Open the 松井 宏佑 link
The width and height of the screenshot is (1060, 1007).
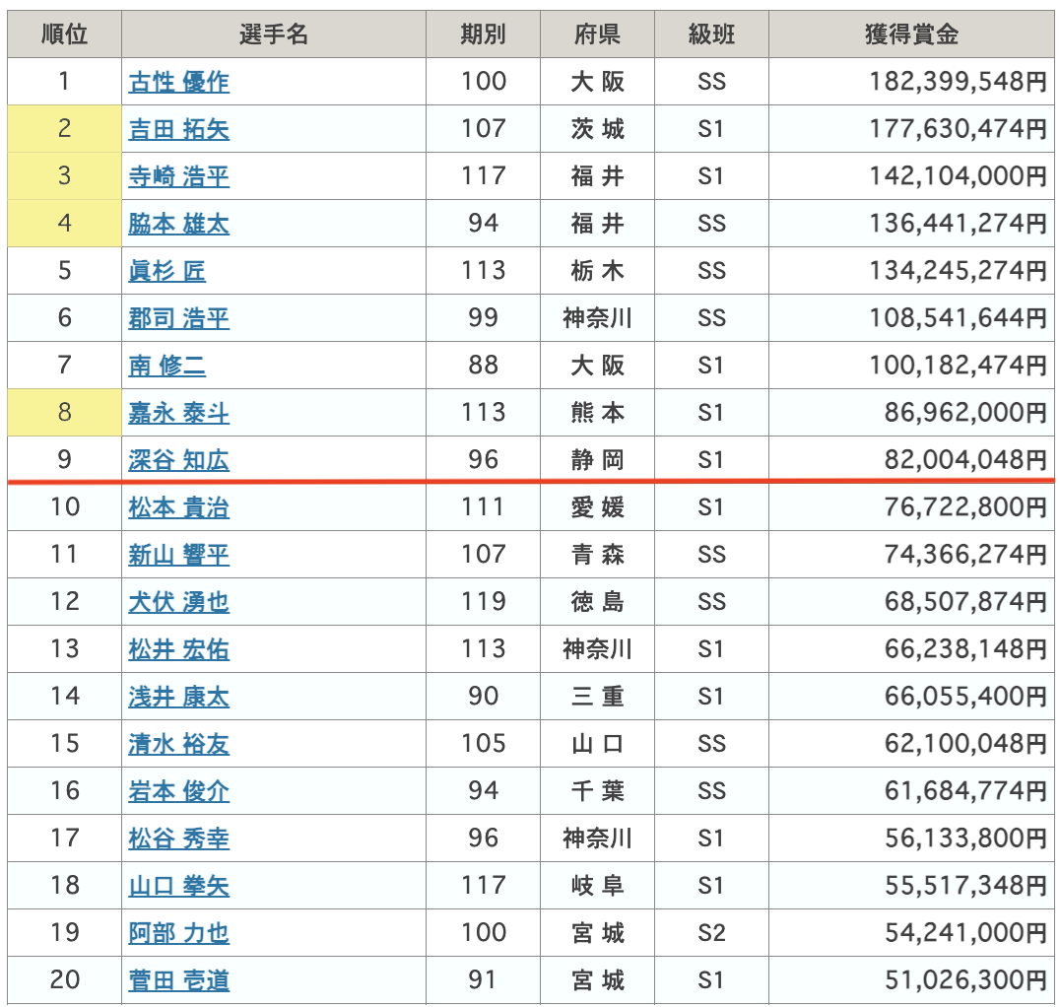point(178,649)
